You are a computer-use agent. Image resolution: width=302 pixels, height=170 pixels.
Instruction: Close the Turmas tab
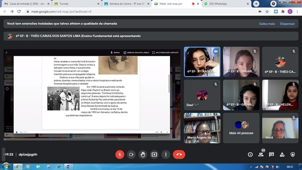pyautogui.click(x=98, y=4)
